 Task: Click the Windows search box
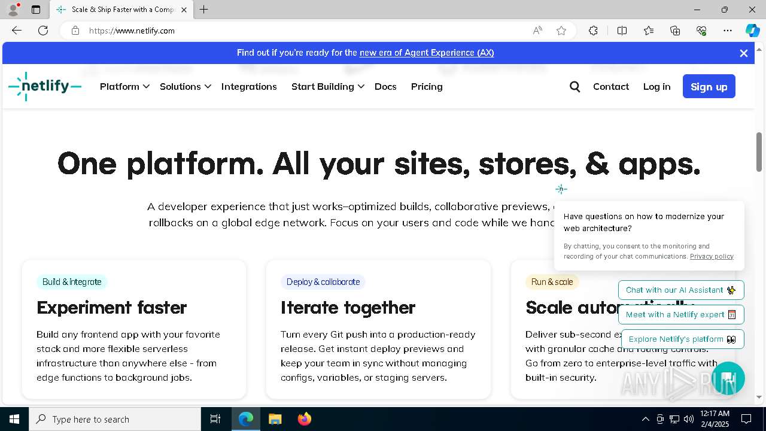tap(115, 419)
